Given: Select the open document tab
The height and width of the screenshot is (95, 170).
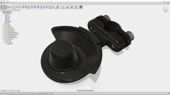Looking at the screenshot, I should pyautogui.click(x=6, y=4).
